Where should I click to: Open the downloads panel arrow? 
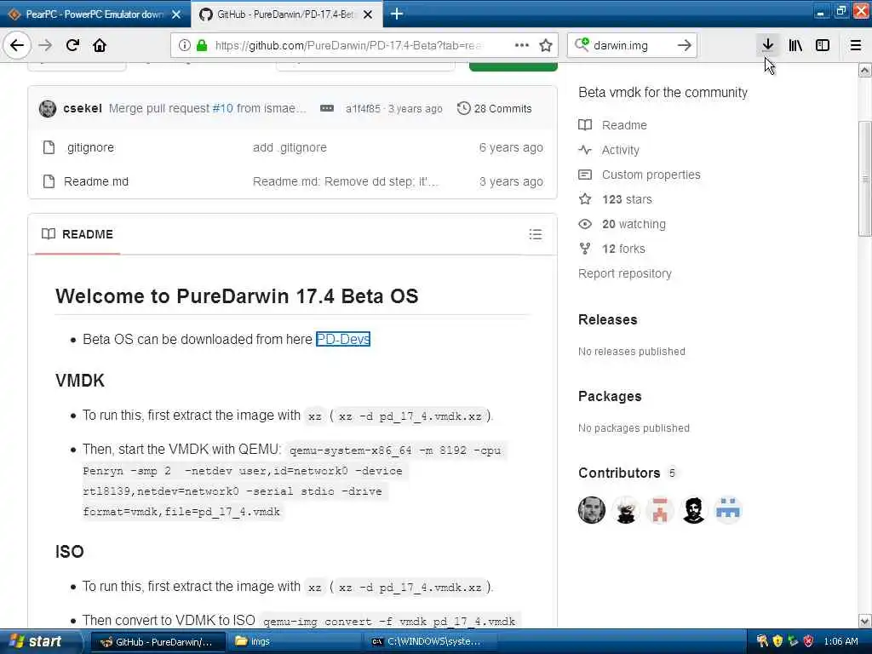pyautogui.click(x=768, y=45)
